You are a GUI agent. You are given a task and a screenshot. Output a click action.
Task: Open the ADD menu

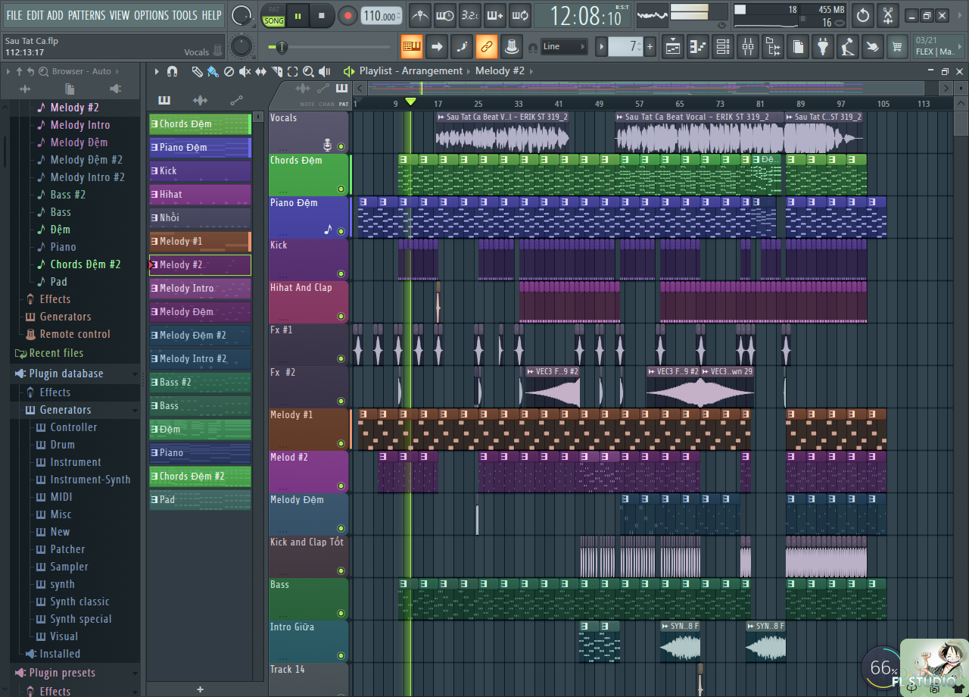tap(55, 15)
